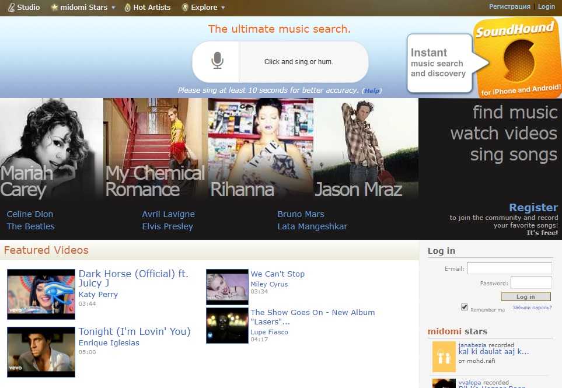Image resolution: width=562 pixels, height=388 pixels.
Task: Open the Tonight (I'm Lovin' You) thumbnail
Action: click(x=41, y=352)
